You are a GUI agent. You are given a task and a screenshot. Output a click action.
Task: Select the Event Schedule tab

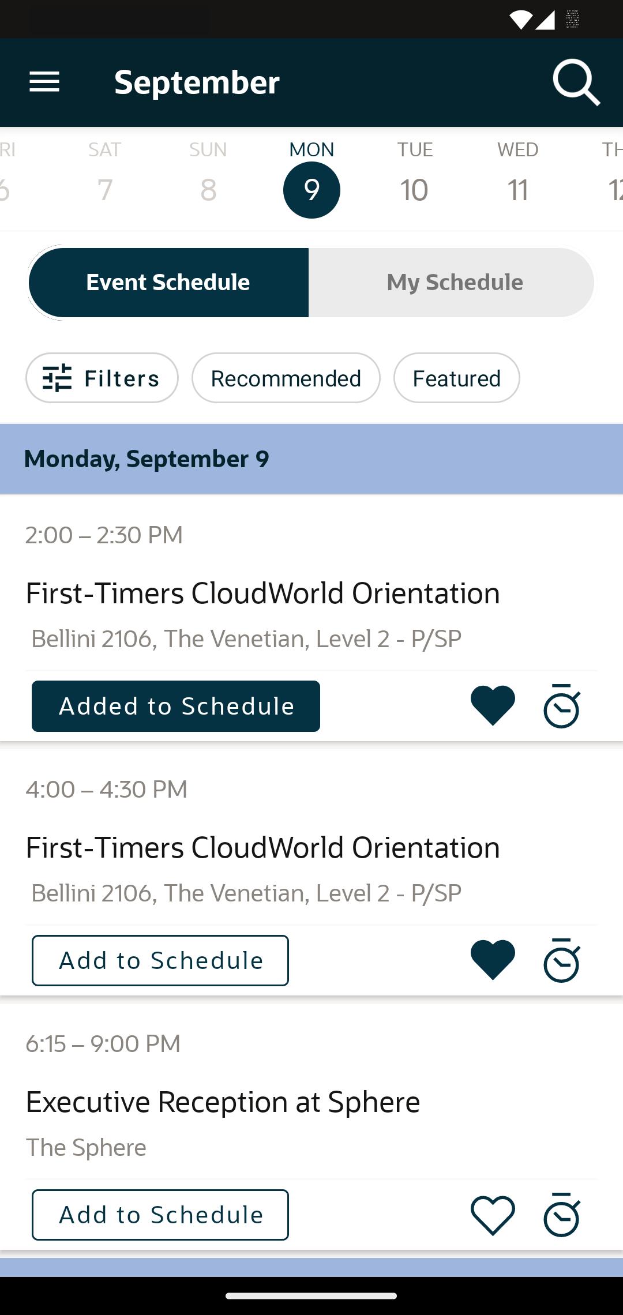(168, 283)
